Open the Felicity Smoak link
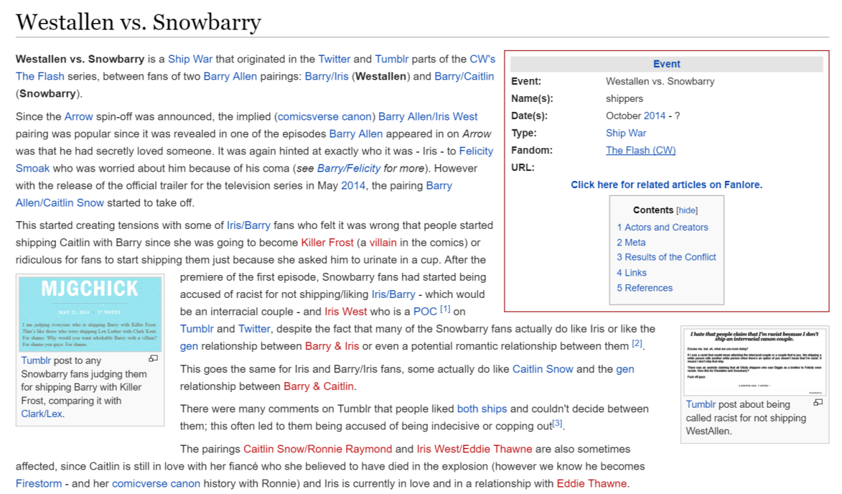This screenshot has height=494, width=842. (x=255, y=159)
